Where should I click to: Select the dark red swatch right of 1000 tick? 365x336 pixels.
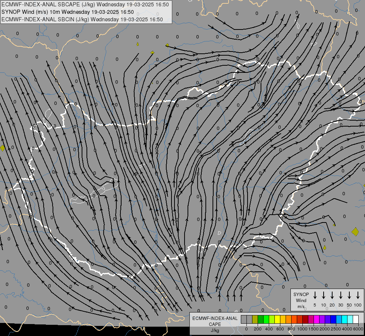point(305,320)
